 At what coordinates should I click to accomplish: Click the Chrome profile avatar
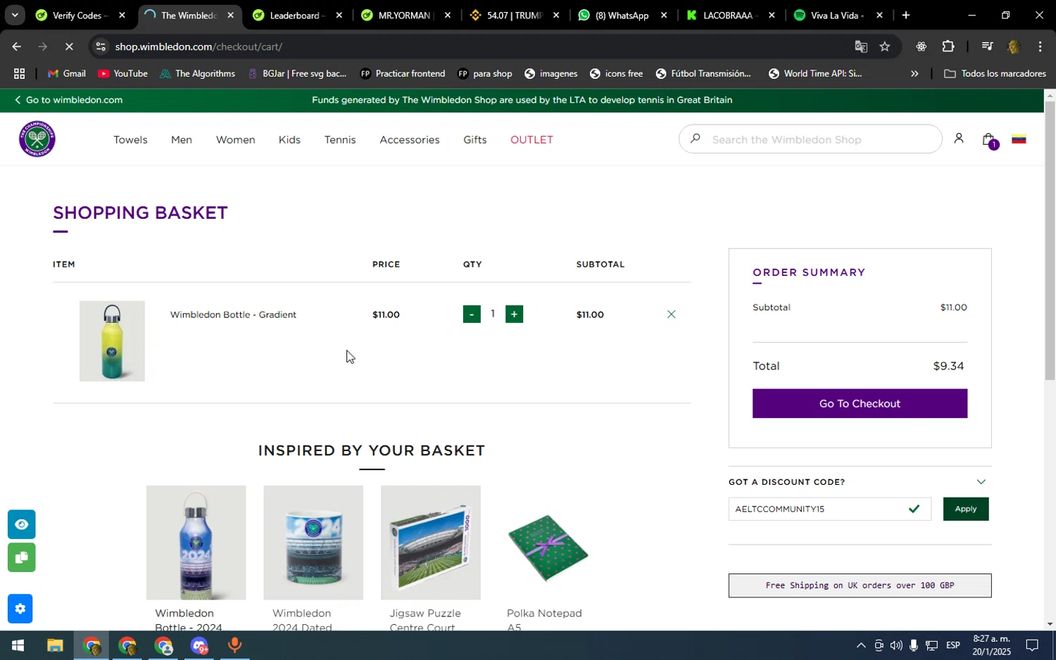[x=1014, y=46]
